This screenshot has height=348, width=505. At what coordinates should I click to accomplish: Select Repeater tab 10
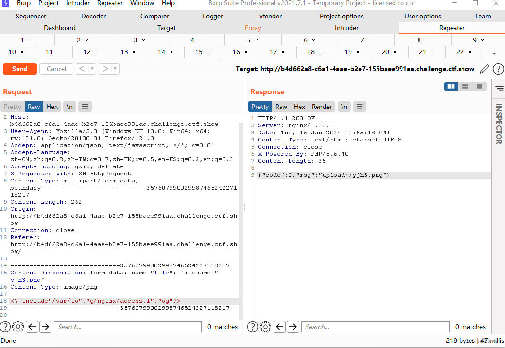click(17, 52)
